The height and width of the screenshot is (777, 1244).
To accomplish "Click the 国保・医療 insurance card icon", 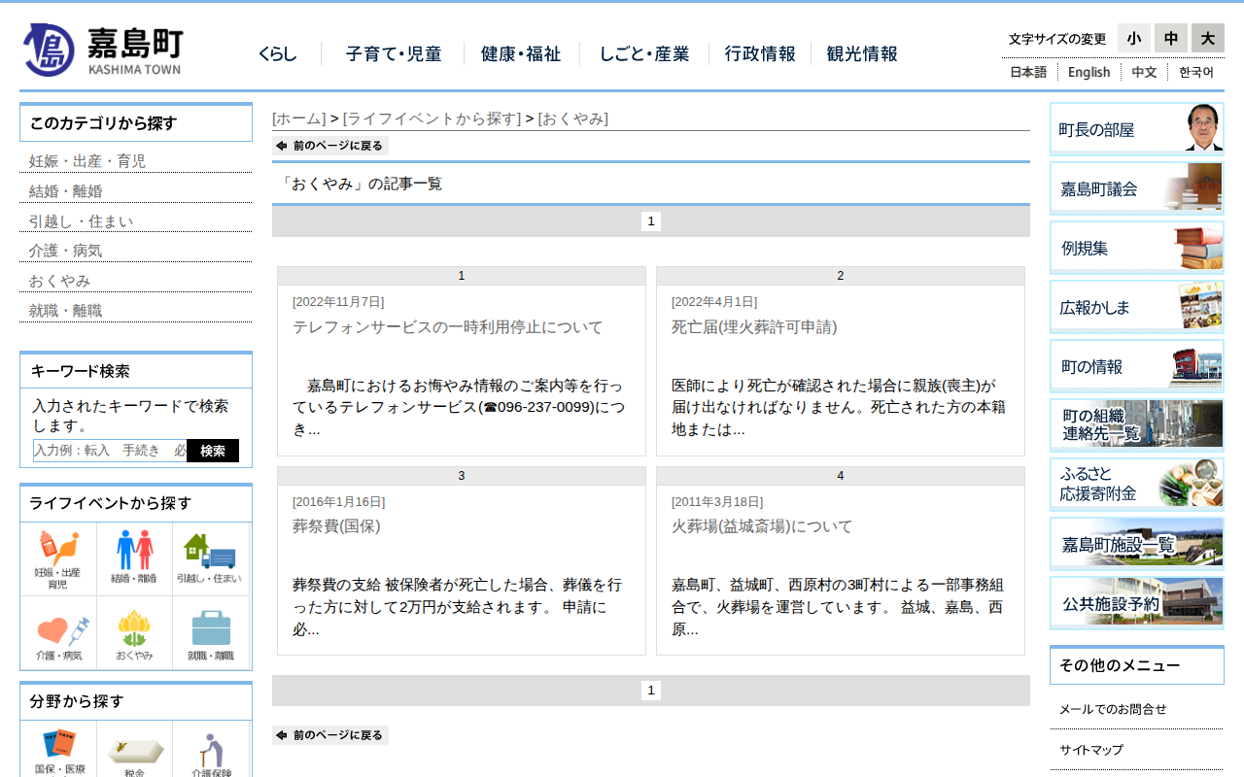I will coord(59,751).
